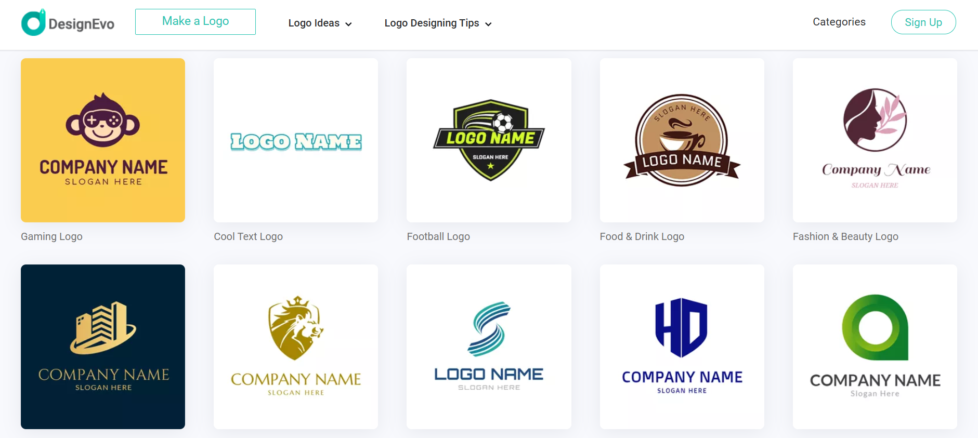978x438 pixels.
Task: Open the Gaming Logo category link
Action: click(x=51, y=236)
